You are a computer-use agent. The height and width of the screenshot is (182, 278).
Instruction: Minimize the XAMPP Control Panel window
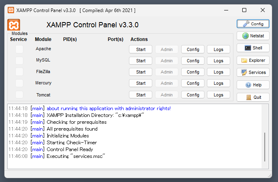click(x=226, y=10)
